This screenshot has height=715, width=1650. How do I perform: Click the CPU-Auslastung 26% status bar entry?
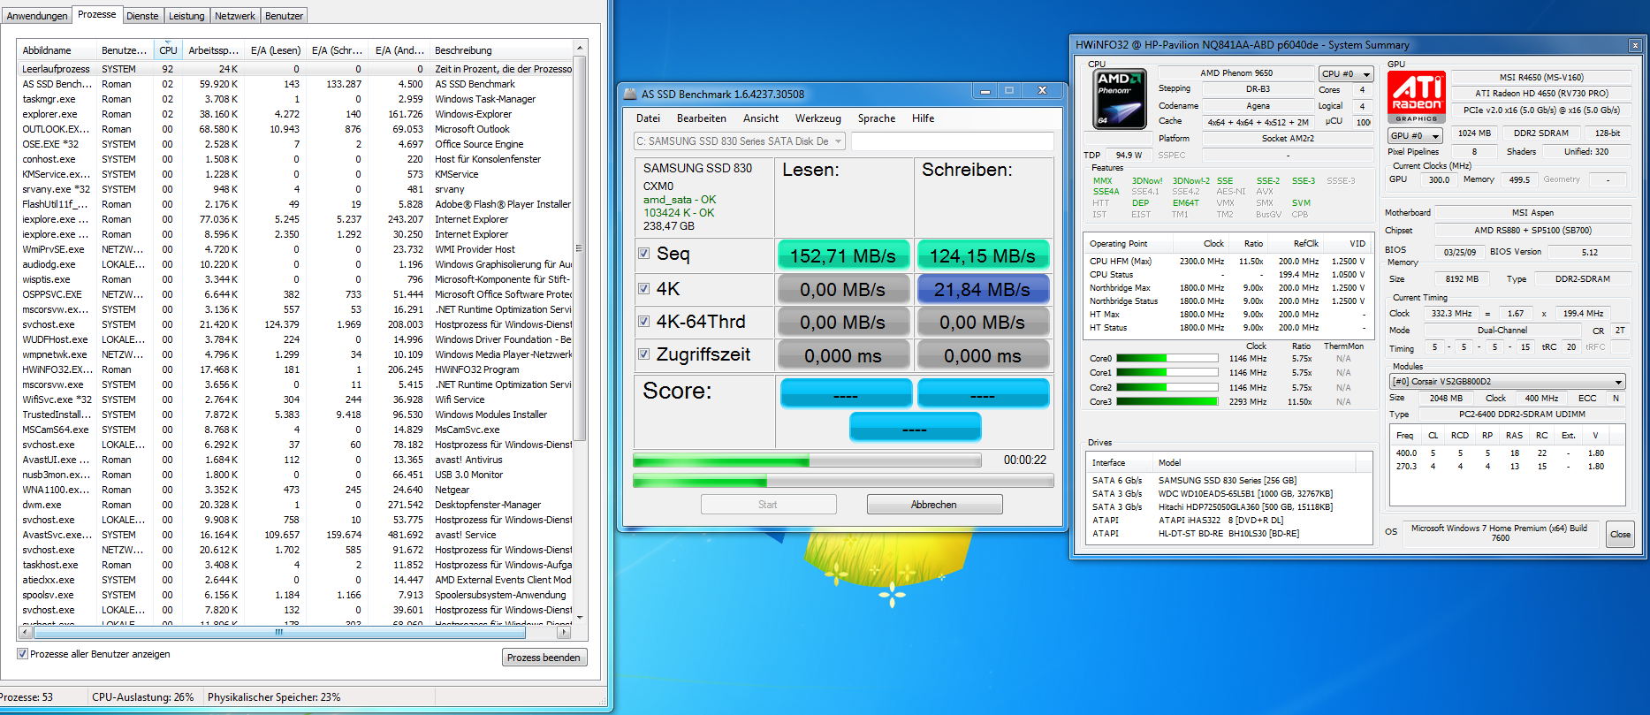[143, 697]
